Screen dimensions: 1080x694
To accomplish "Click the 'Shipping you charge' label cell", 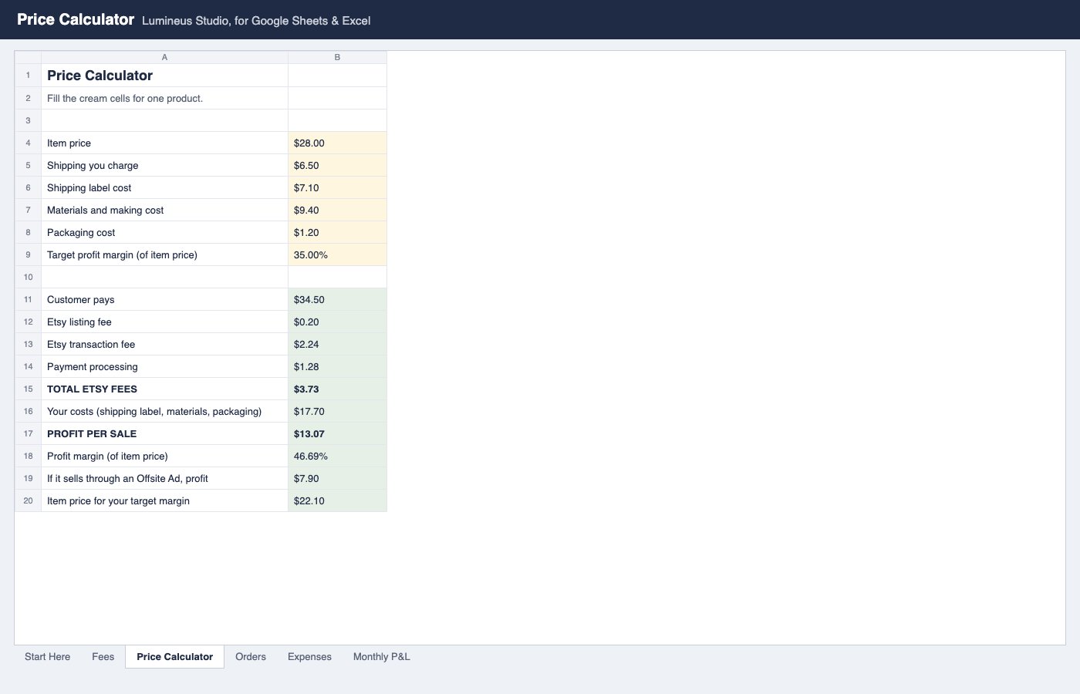I will 164,165.
